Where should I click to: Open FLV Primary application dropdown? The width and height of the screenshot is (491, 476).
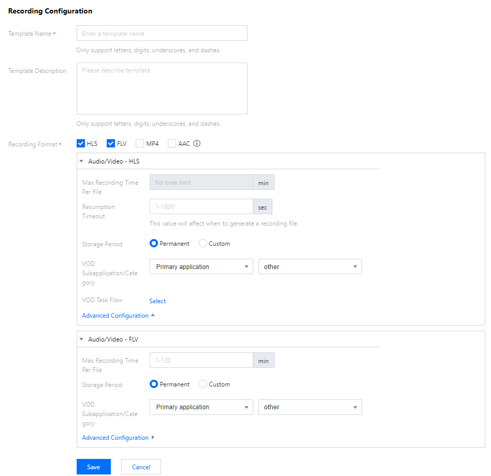(x=201, y=407)
